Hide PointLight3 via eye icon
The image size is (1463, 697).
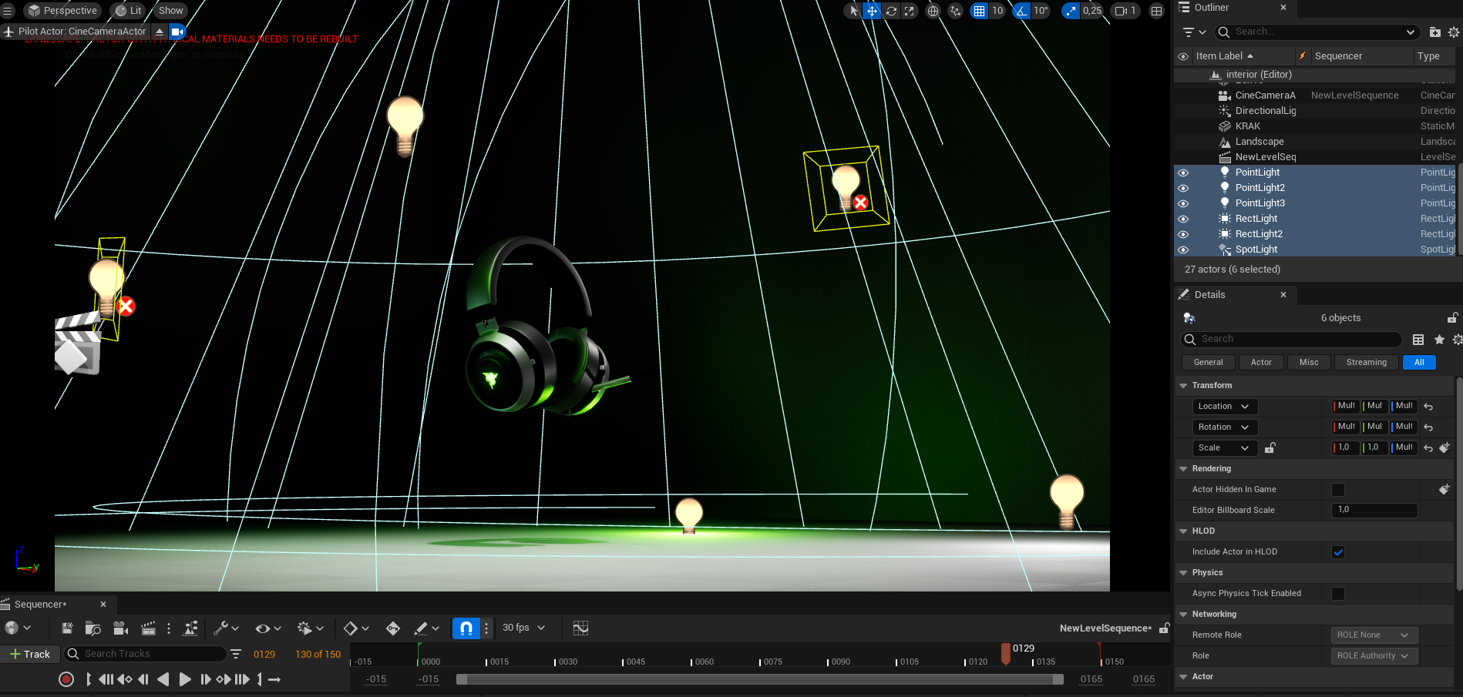(x=1183, y=203)
